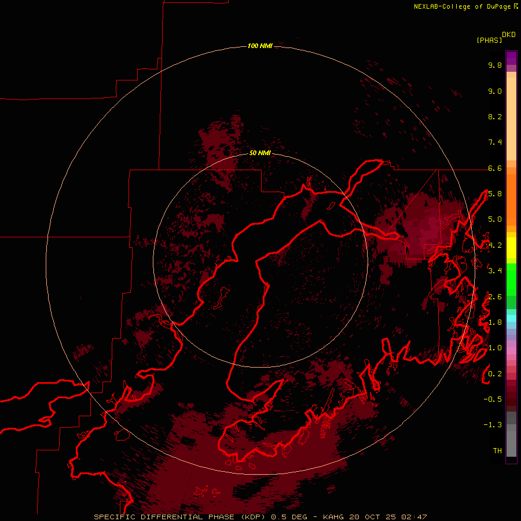Click the 8.2 scale label
Screen dimensions: 521x521
click(x=495, y=116)
